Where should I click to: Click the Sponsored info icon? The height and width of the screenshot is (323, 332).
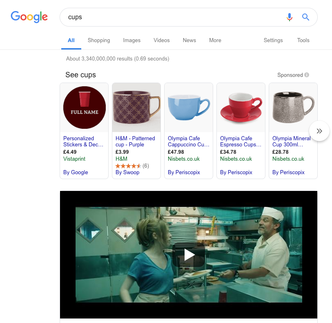coord(307,75)
